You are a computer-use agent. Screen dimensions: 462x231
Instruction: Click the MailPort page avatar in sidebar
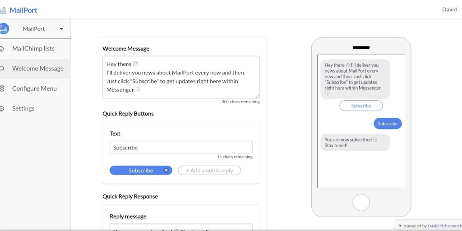(4, 28)
